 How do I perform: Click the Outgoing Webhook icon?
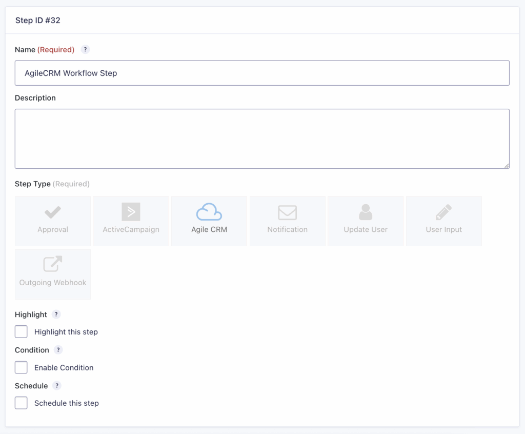tap(53, 265)
